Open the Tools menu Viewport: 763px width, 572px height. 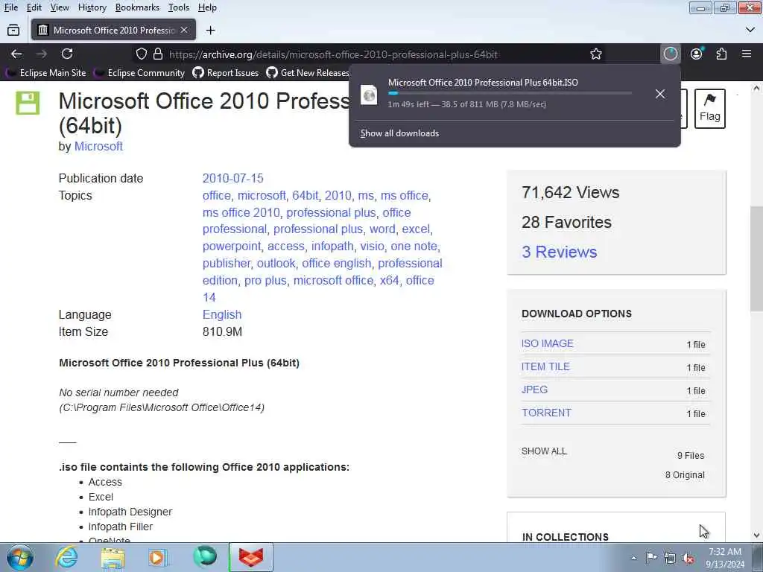(x=179, y=7)
